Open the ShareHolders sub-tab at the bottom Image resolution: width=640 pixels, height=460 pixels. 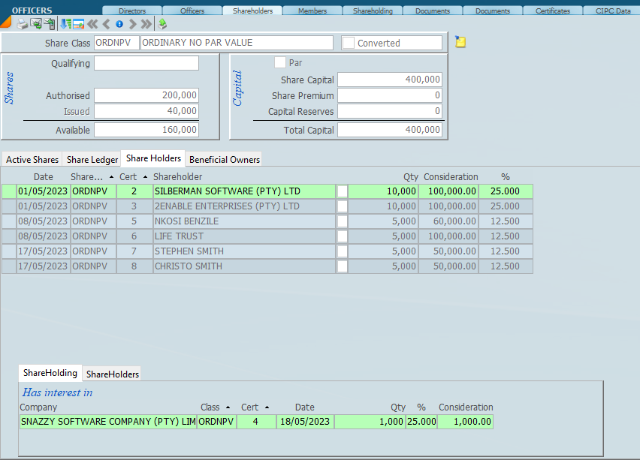click(111, 374)
